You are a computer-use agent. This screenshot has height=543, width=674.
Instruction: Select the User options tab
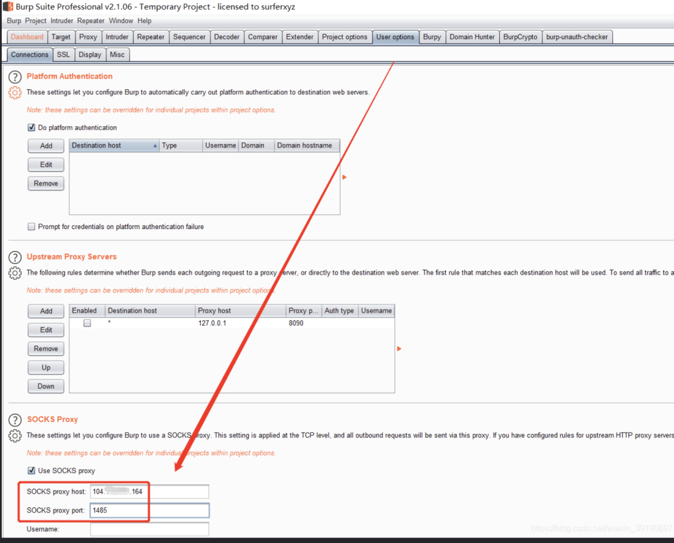coord(396,37)
